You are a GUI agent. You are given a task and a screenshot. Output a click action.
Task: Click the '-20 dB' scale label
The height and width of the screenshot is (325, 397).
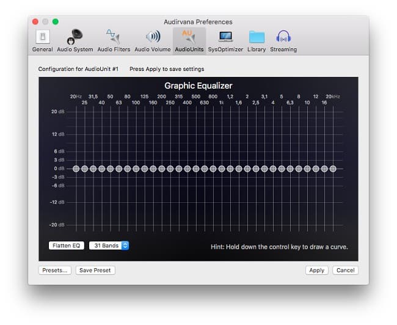click(57, 225)
